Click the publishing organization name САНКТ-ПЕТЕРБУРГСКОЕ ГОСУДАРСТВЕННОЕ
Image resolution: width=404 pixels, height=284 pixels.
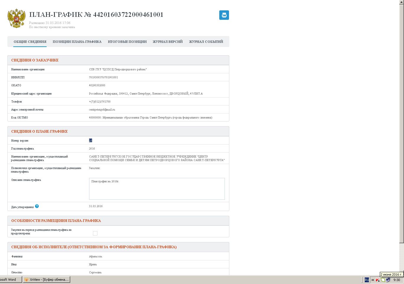(x=157, y=158)
